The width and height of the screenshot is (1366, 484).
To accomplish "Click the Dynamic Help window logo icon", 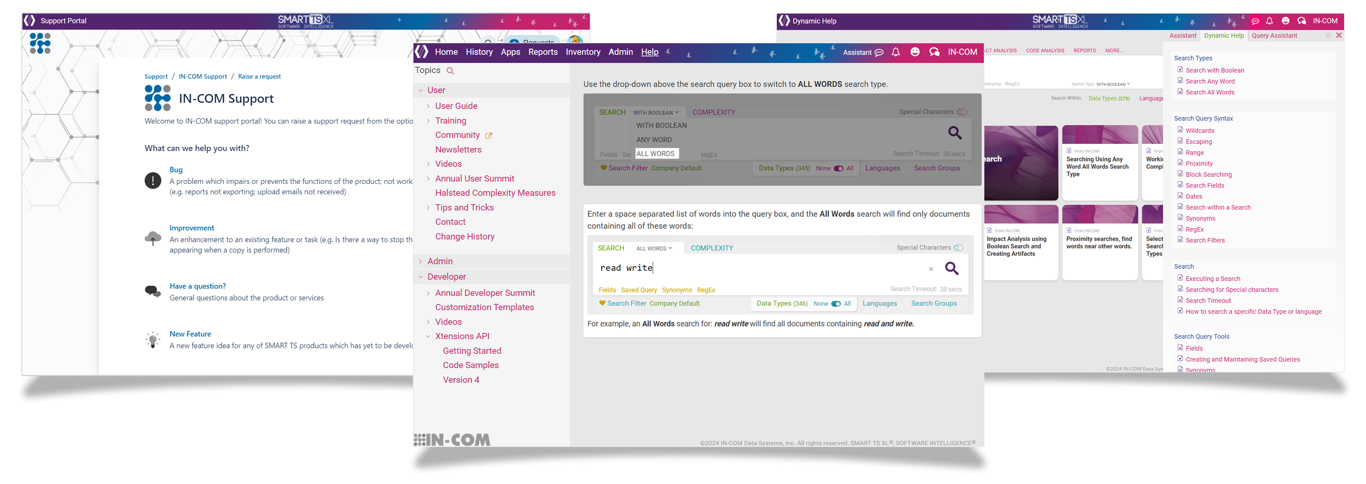I will (784, 21).
